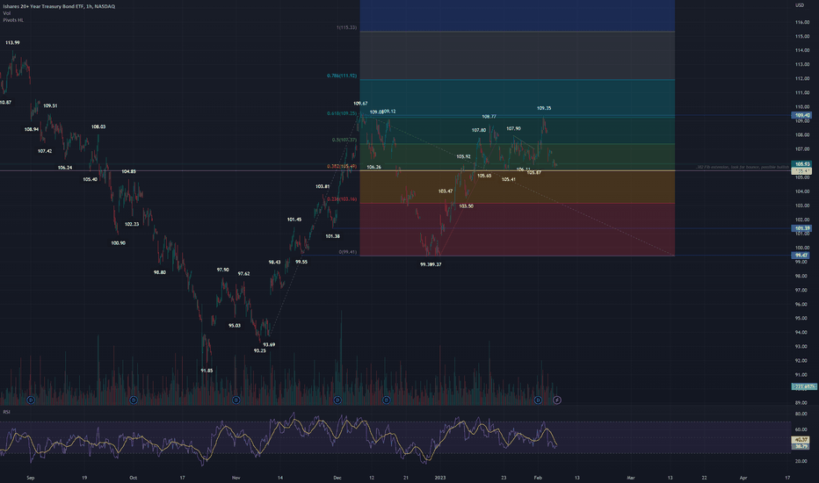819x483 pixels.
Task: Select the Vol indicator legend
Action: tap(6, 13)
